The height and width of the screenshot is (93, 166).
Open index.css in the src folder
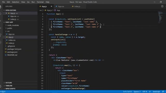(12, 40)
